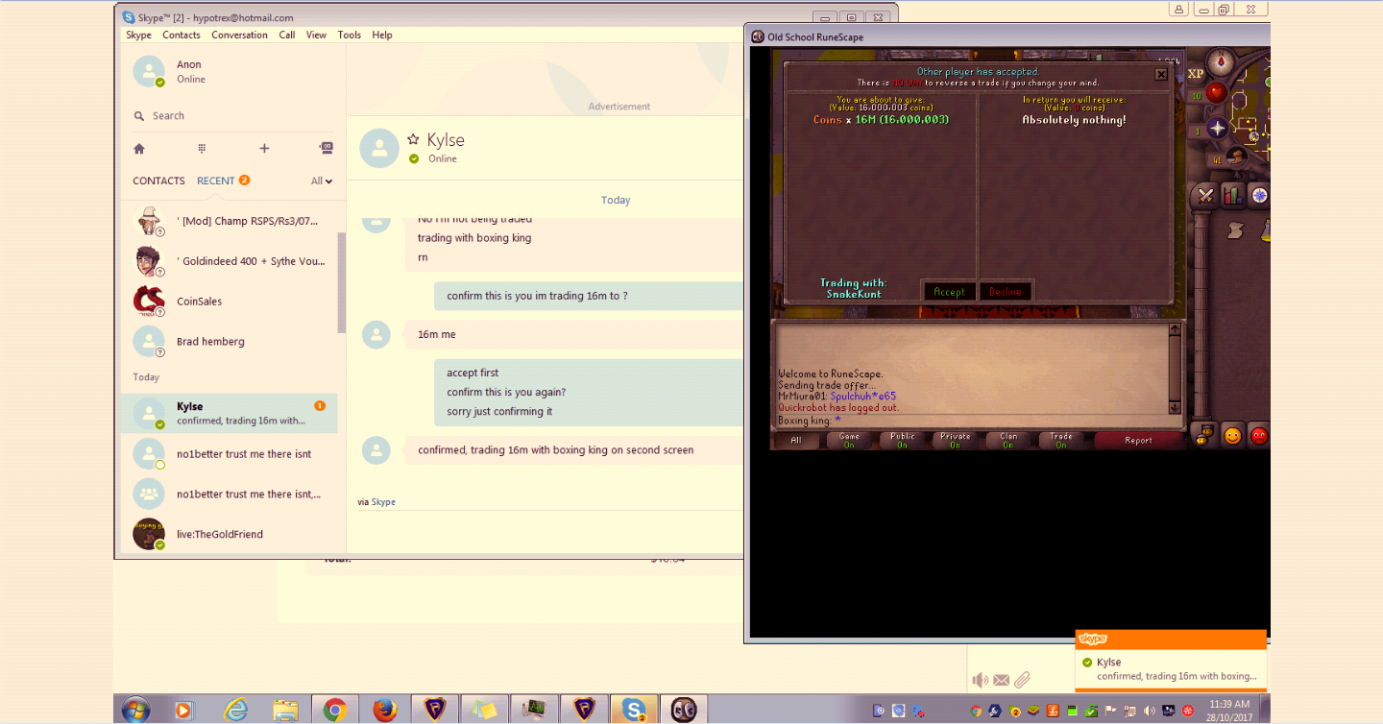Viewport: 1383px width, 724px height.
Task: Open the Combat Options crossed-swords tab
Action: coord(1204,196)
